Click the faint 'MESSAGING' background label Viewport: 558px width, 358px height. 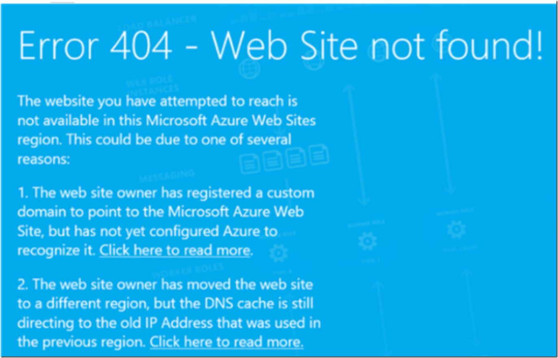click(167, 176)
